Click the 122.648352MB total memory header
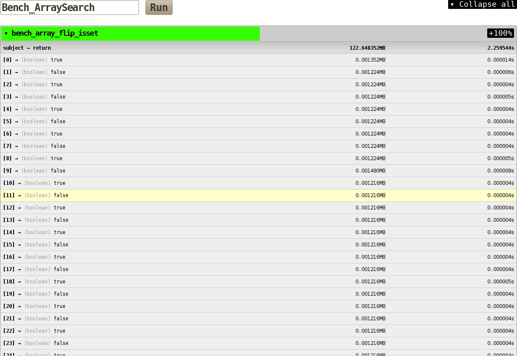517x356 pixels. 367,48
